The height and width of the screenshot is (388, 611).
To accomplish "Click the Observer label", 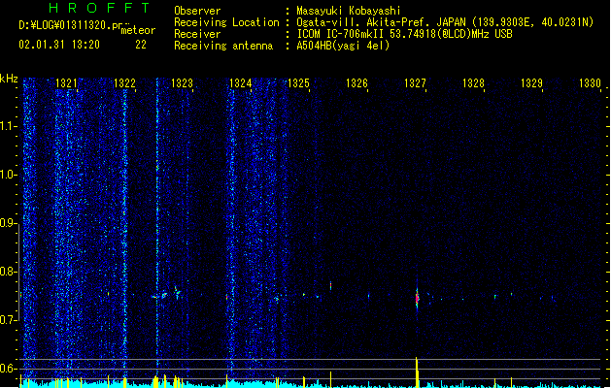I will pos(197,11).
